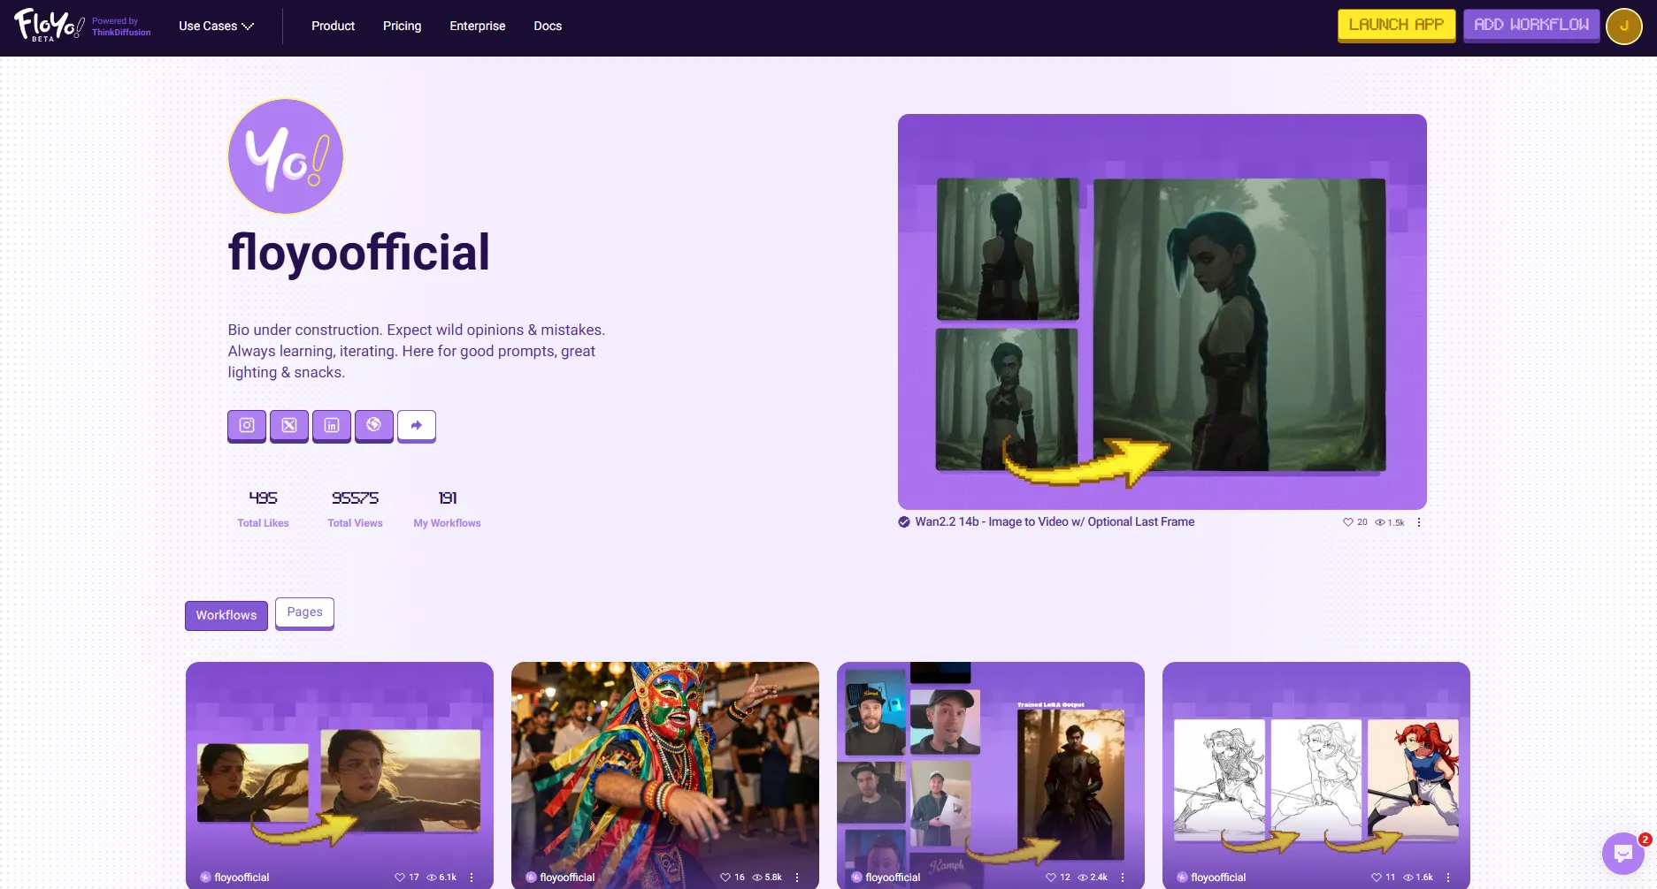Click floyoofficial author name on the 16-likes card
The image size is (1657, 889).
pos(567,878)
